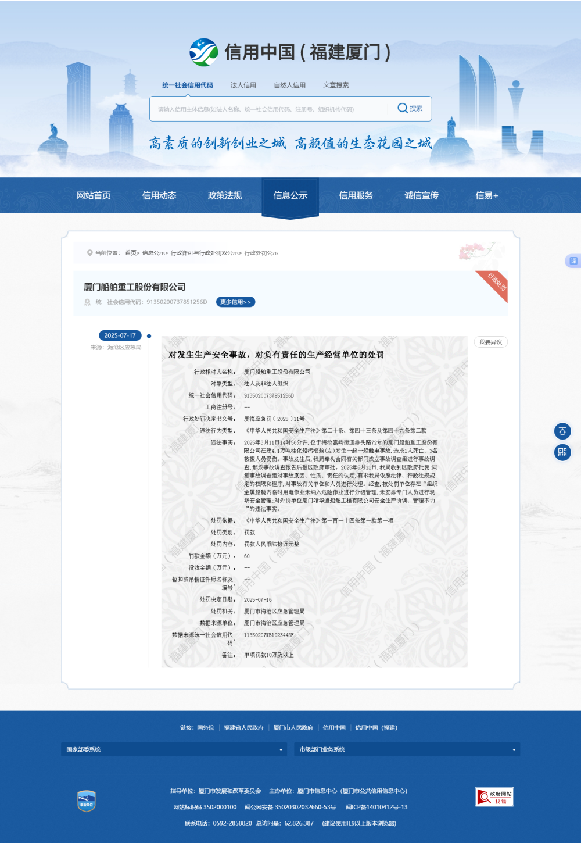Click the 2025-07-17 date badge
Image resolution: width=581 pixels, height=843 pixels.
[120, 335]
